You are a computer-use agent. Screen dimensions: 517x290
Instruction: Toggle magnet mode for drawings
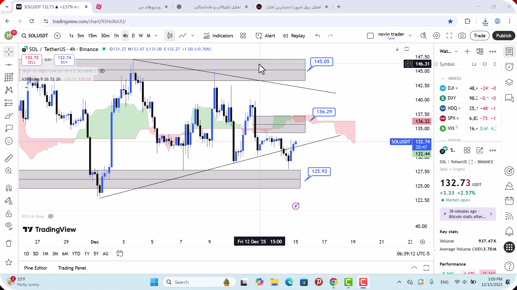pos(9,188)
